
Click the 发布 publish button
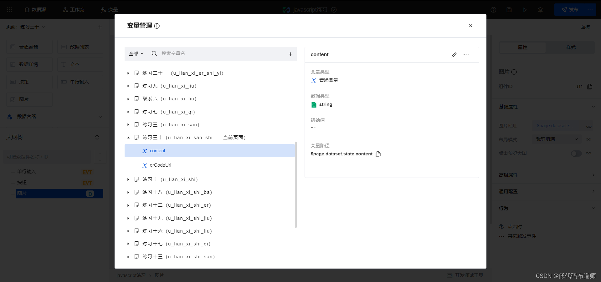pyautogui.click(x=570, y=10)
